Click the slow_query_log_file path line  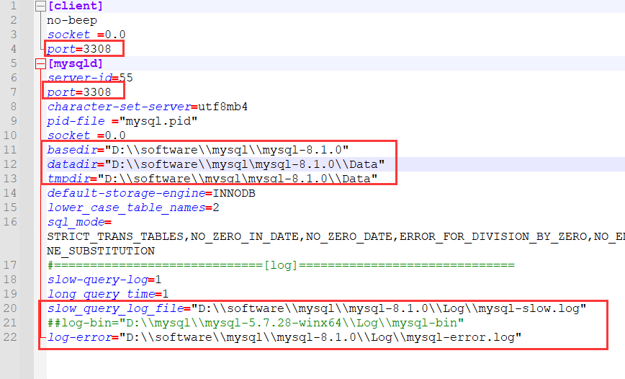click(x=317, y=308)
